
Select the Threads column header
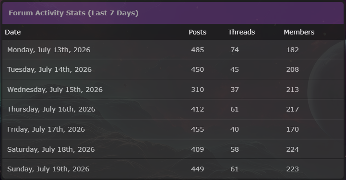[241, 32]
